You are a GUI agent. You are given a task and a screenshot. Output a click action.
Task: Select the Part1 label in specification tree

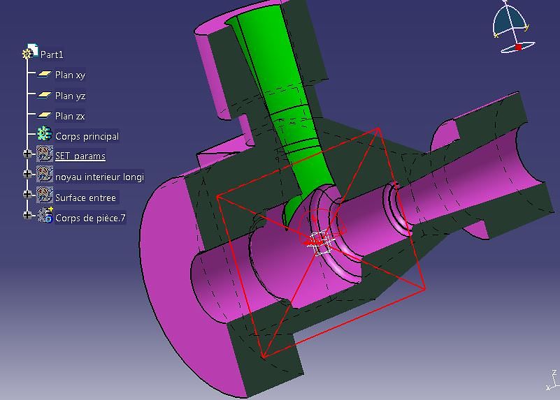click(x=52, y=54)
